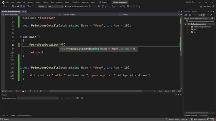216x121 pixels.
Task: Click error count red icon in editor footer
Action: coord(17,91)
